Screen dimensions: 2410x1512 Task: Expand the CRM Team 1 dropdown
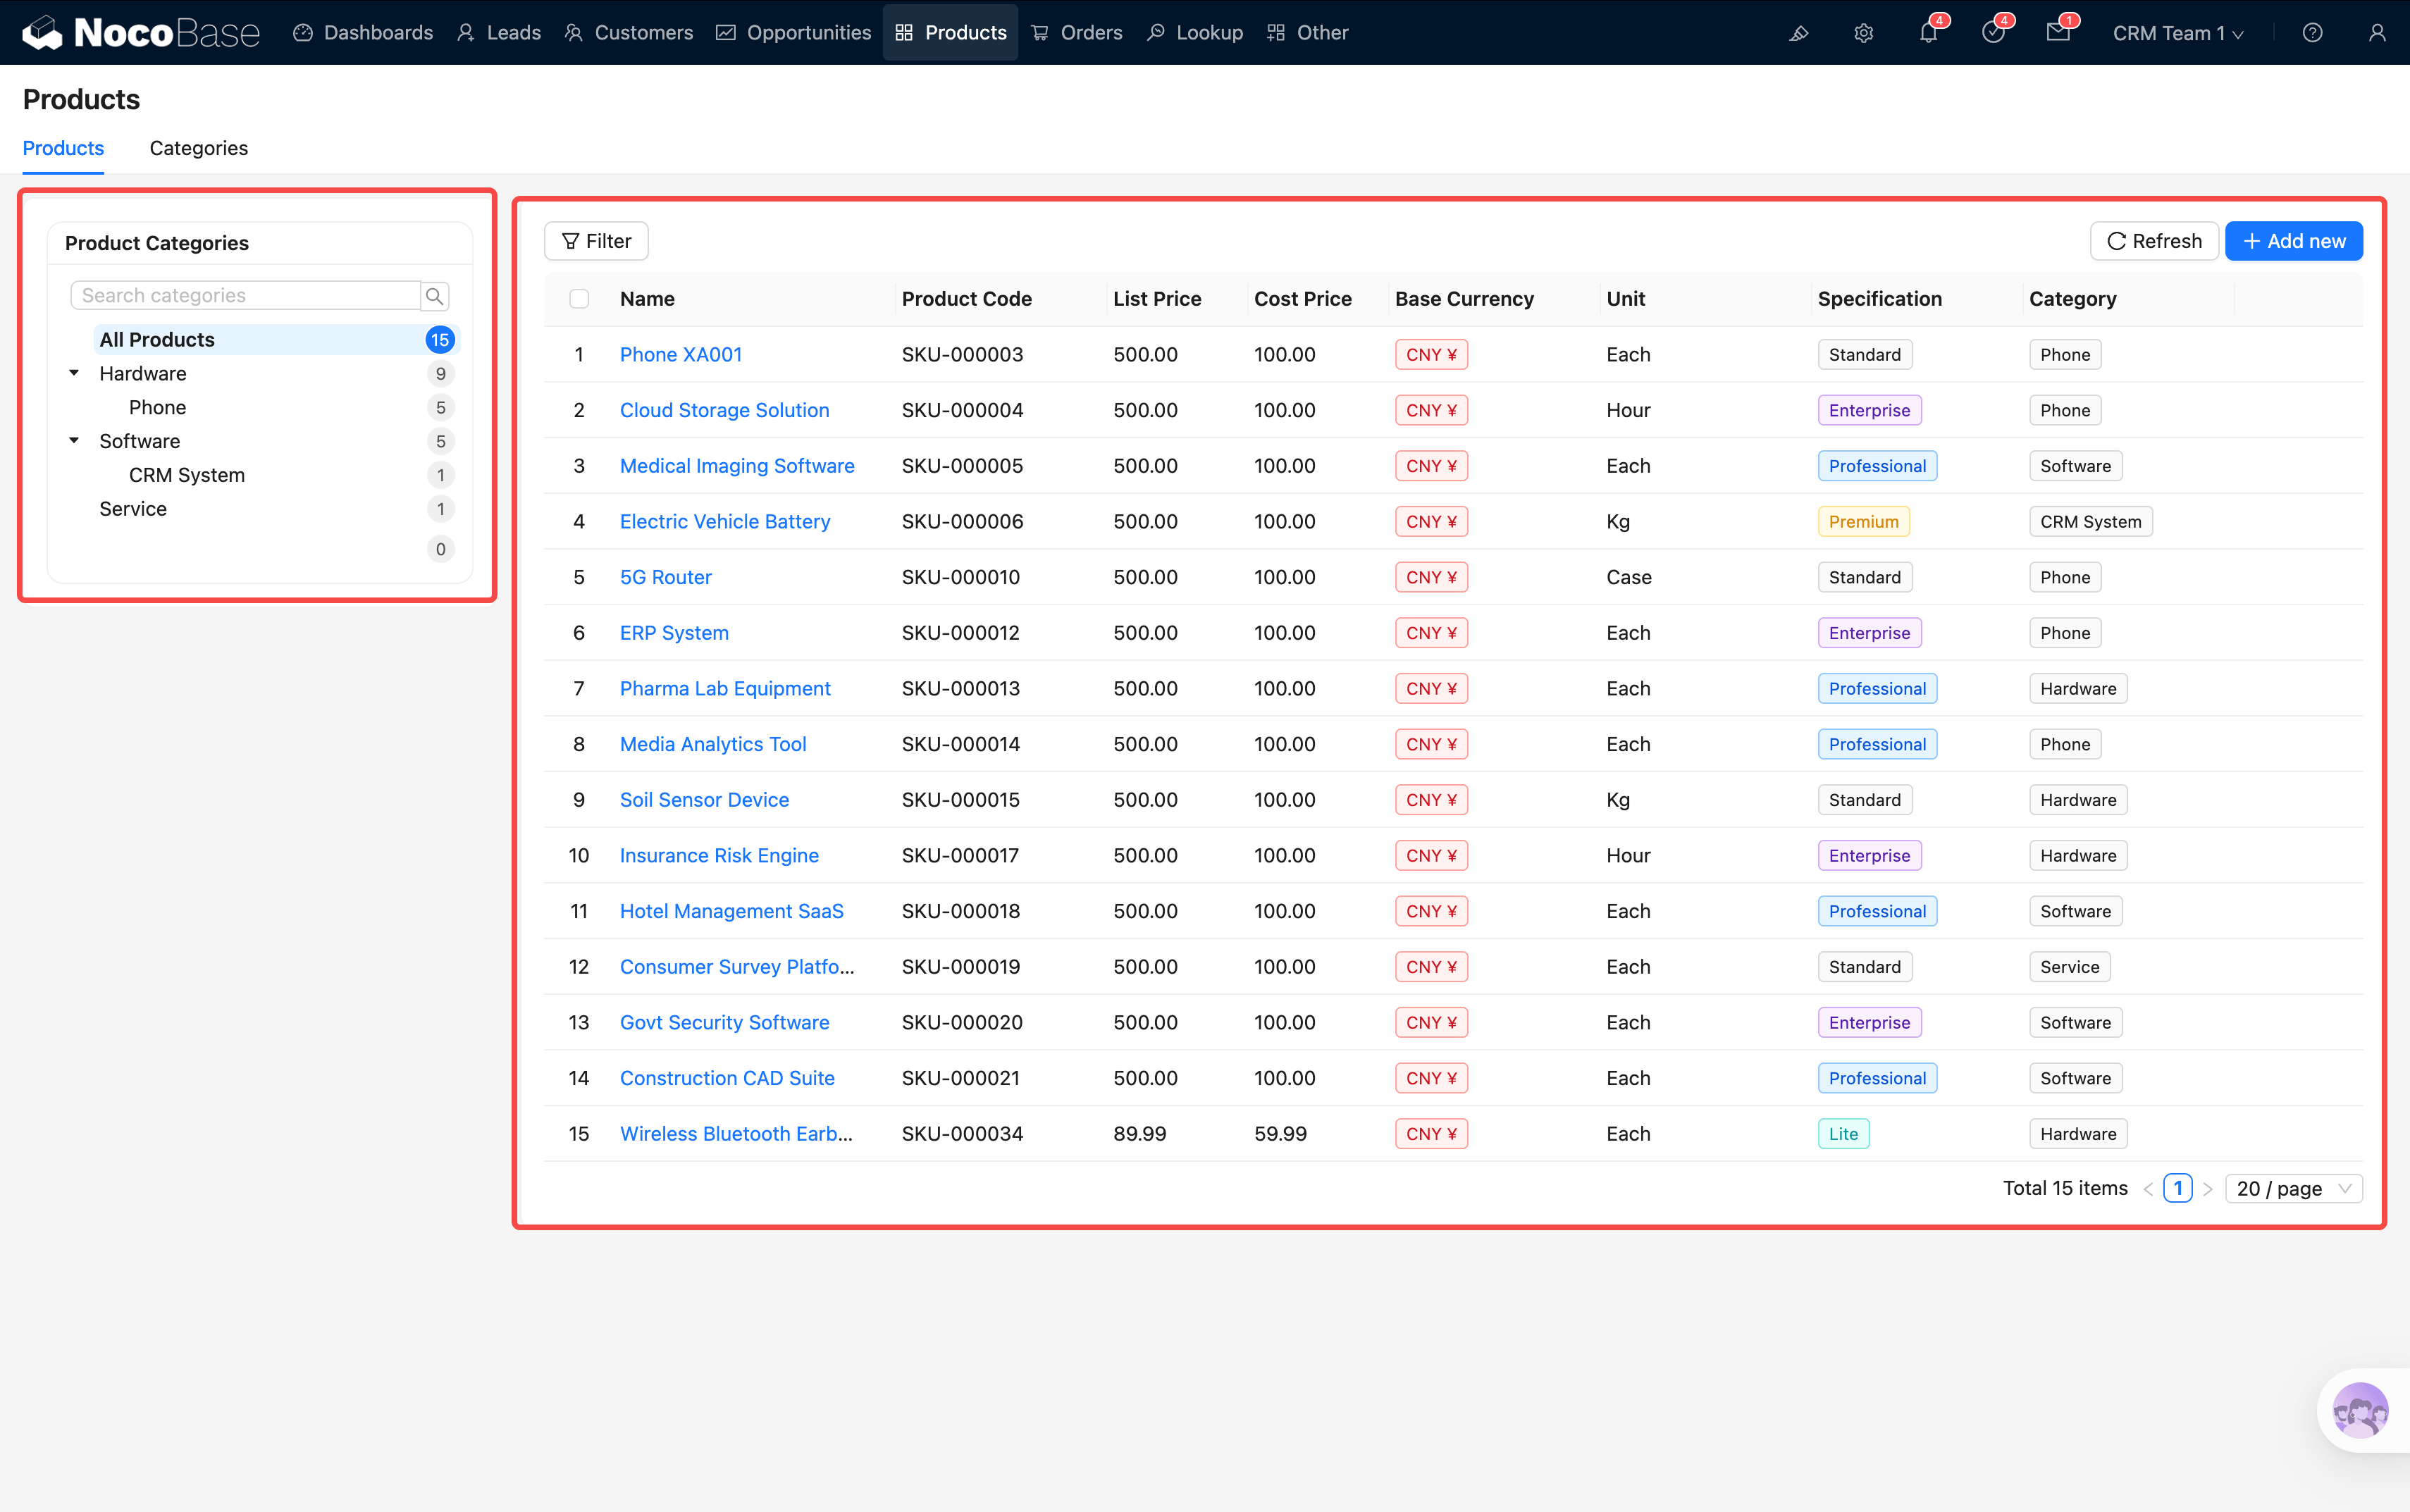coord(2177,33)
